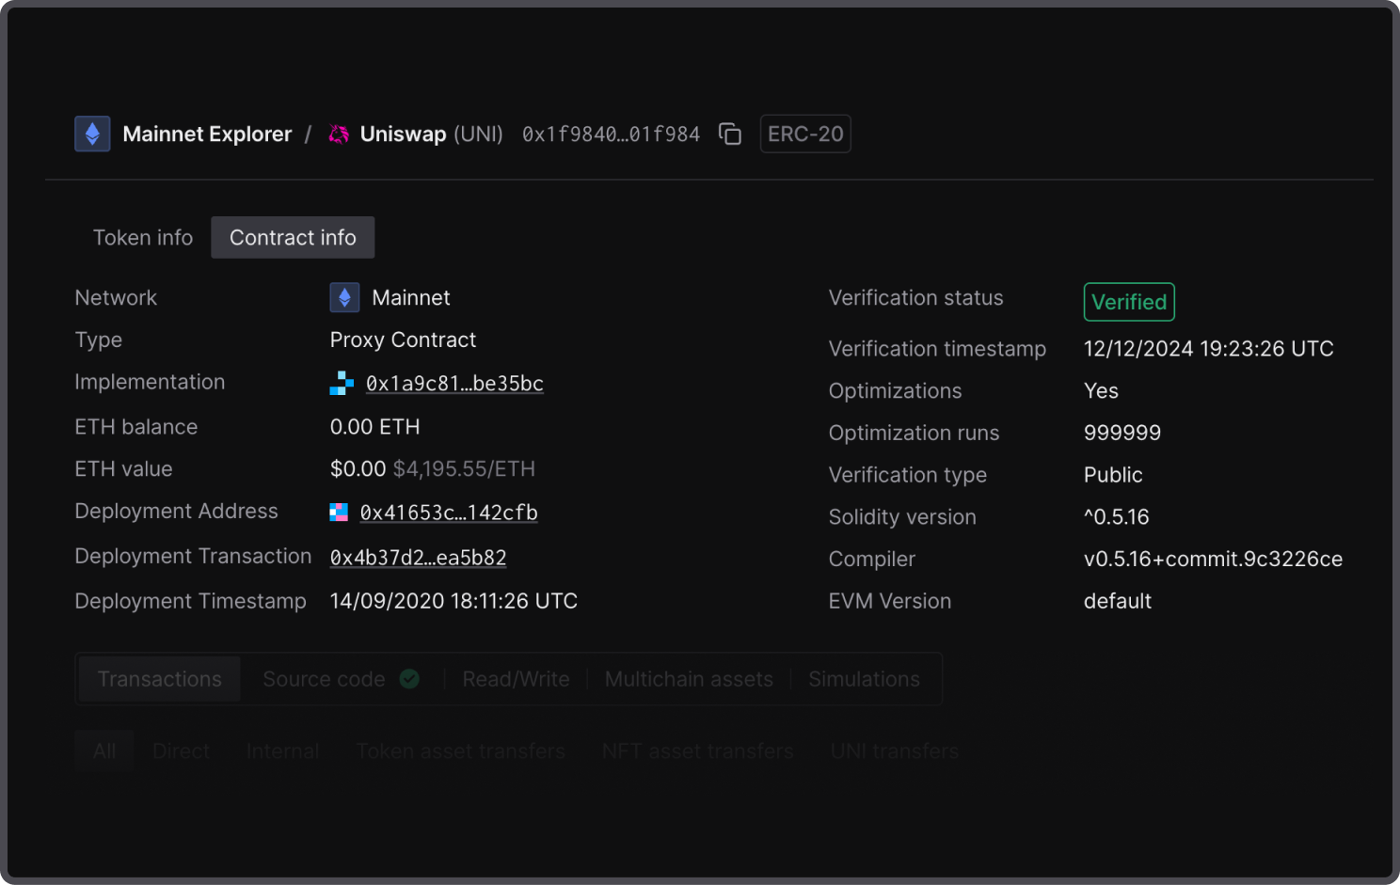
Task: Filter by UNI transfers
Action: (894, 751)
